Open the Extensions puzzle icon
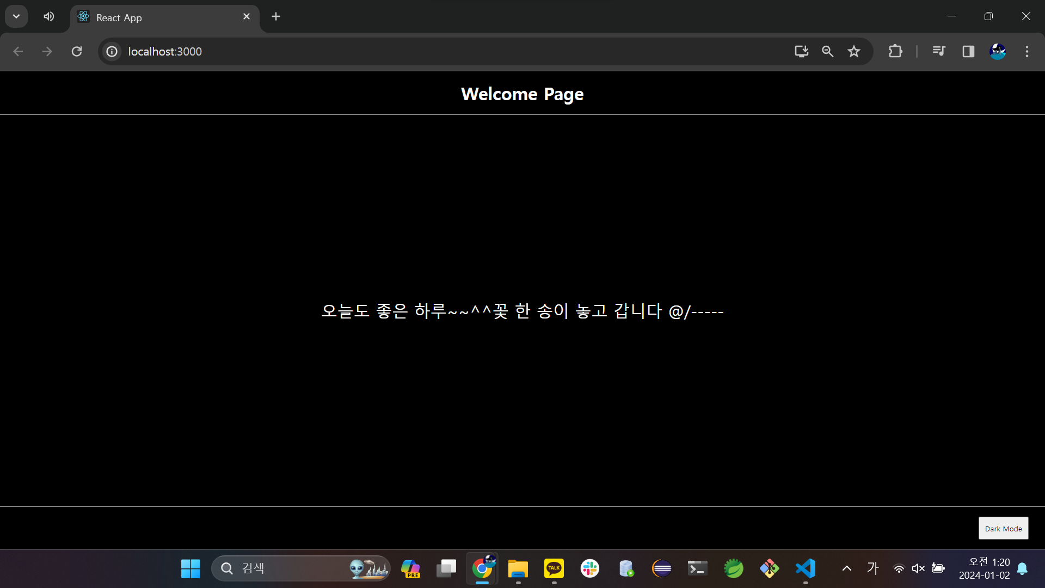 click(895, 51)
